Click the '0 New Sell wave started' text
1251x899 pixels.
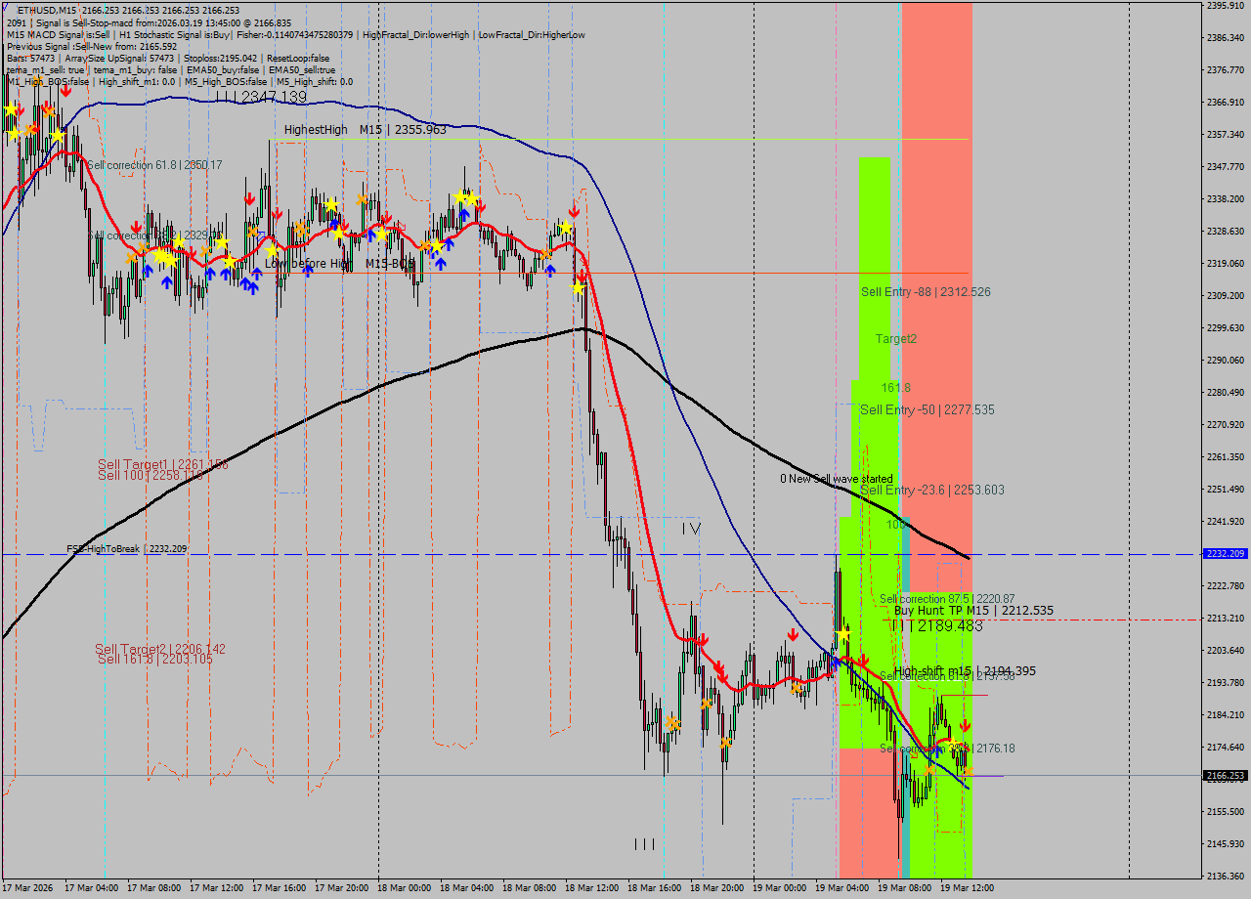click(836, 479)
